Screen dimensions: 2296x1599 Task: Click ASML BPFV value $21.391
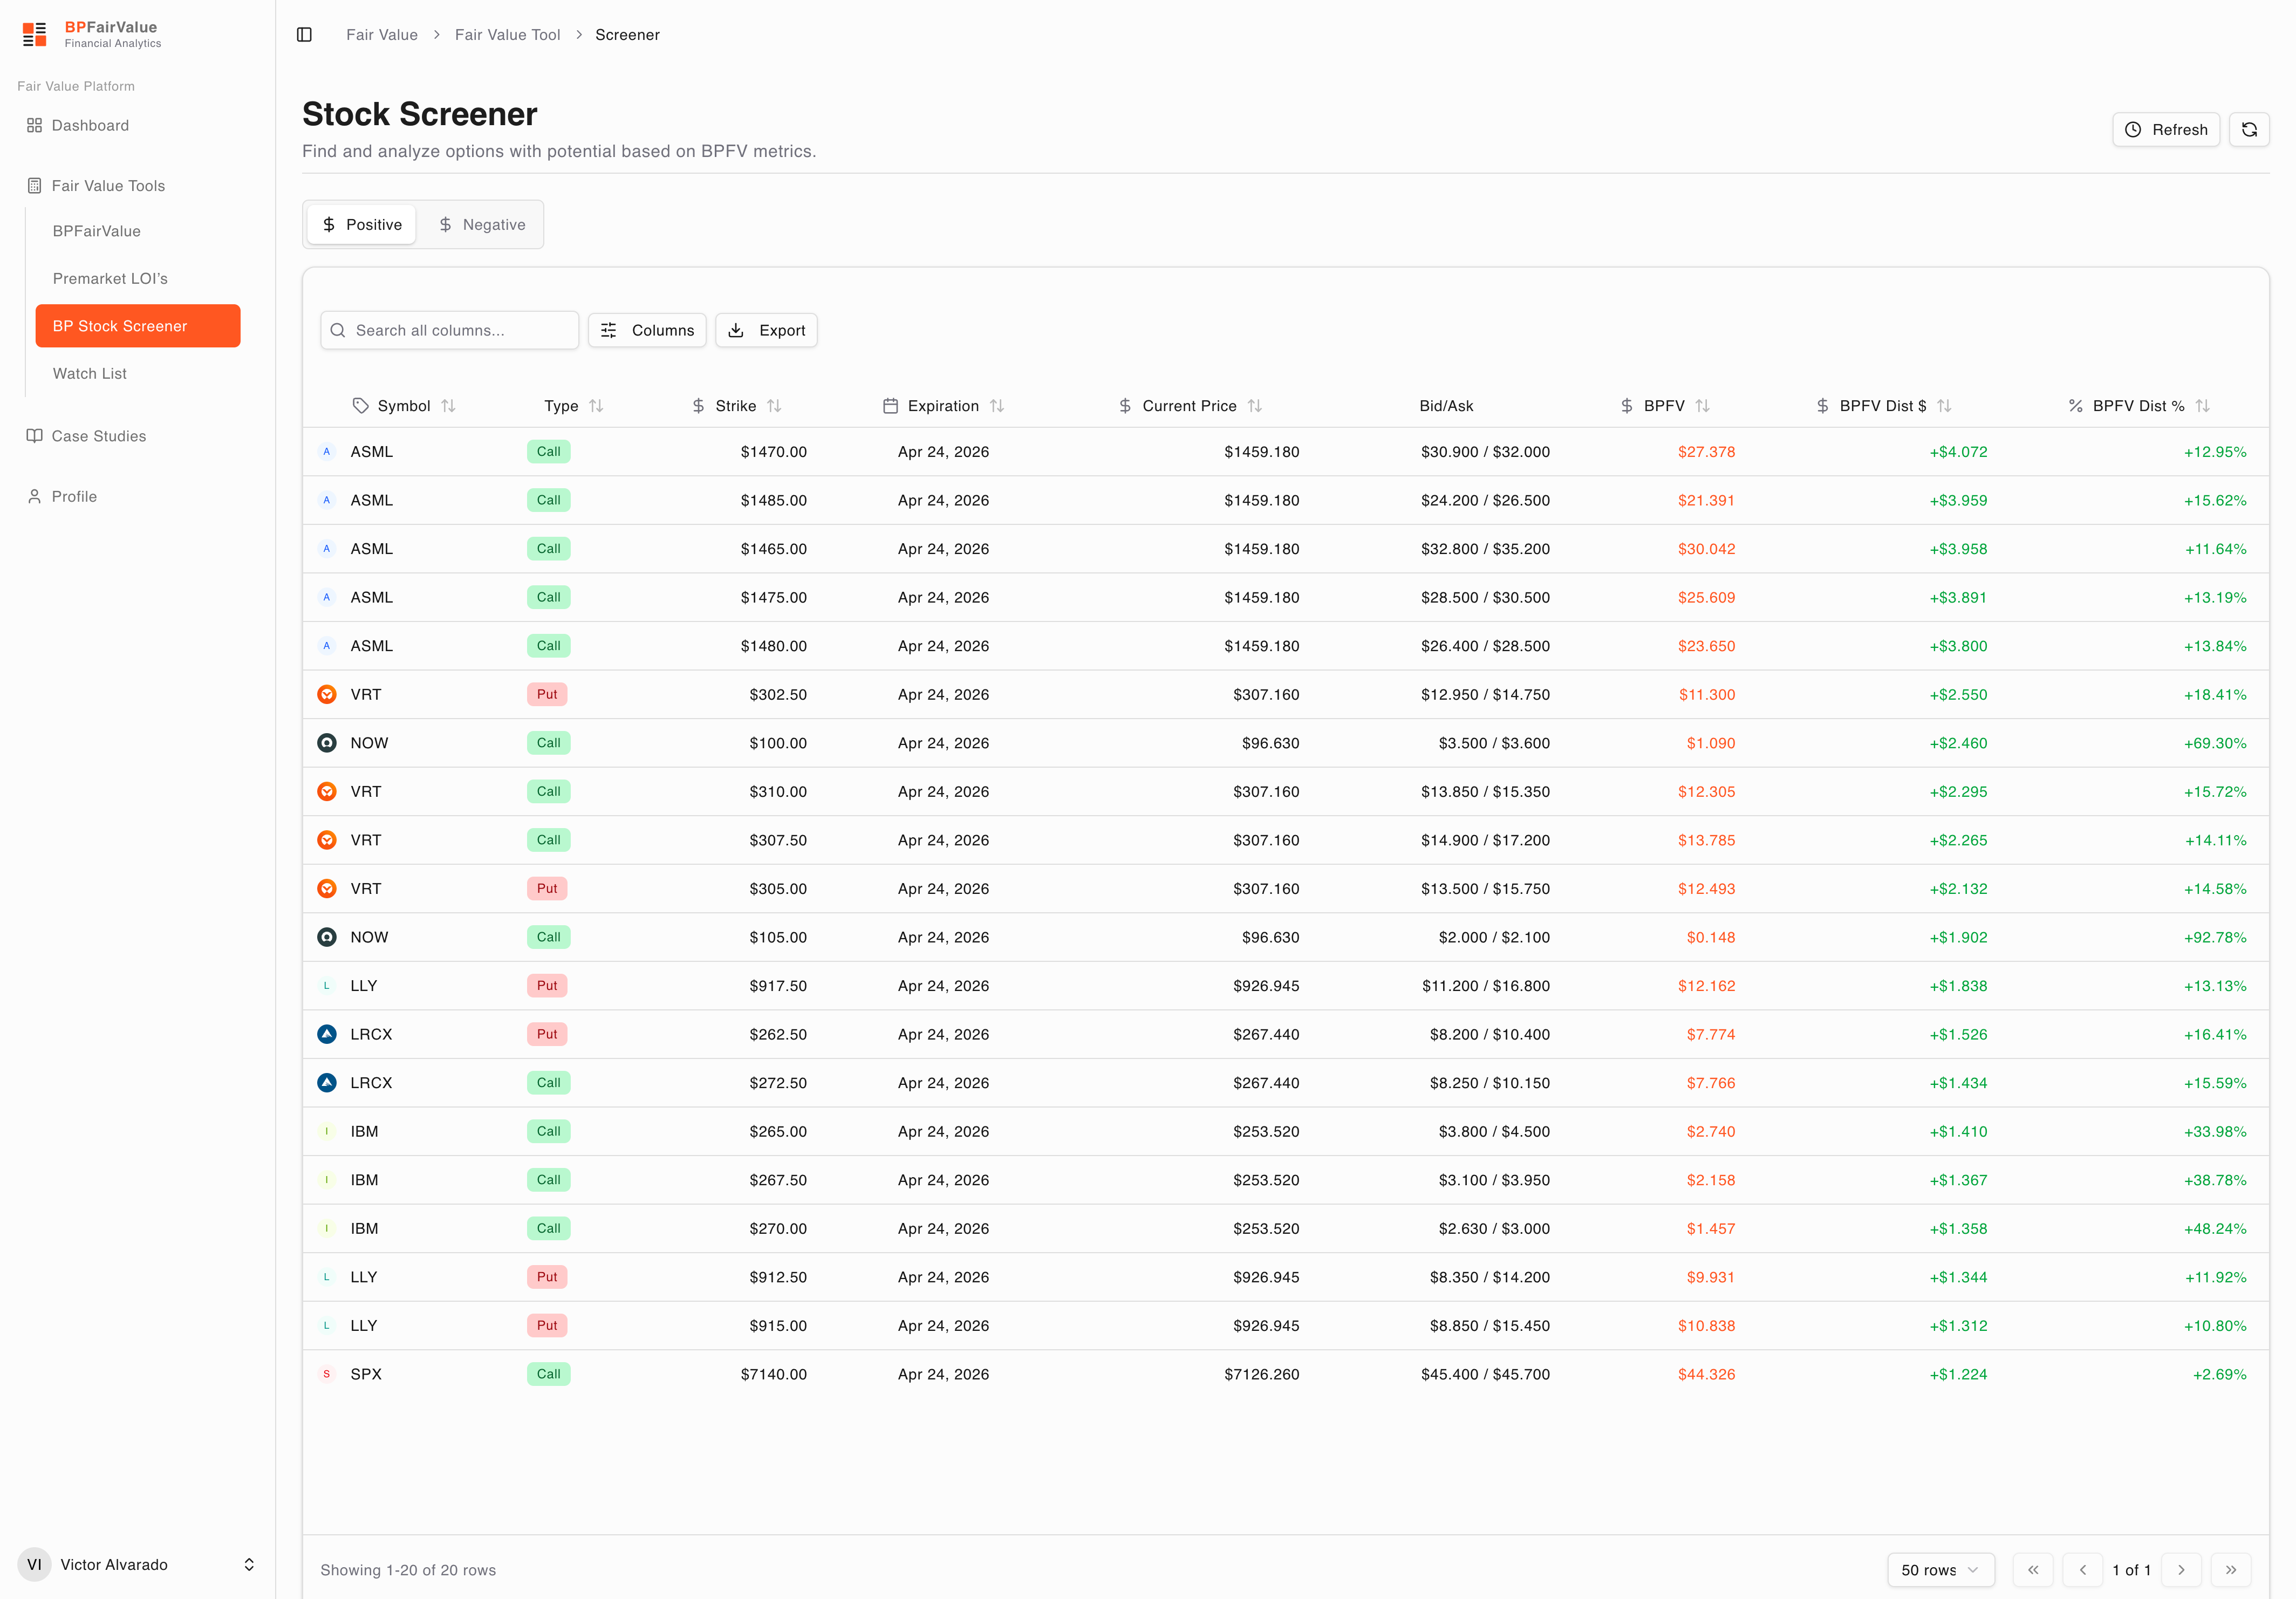1706,501
